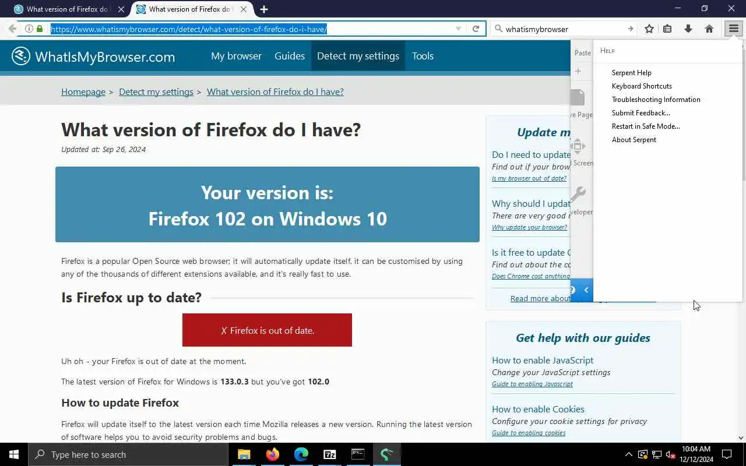Open a new tab with plus button
This screenshot has height=466, width=746.
(264, 9)
